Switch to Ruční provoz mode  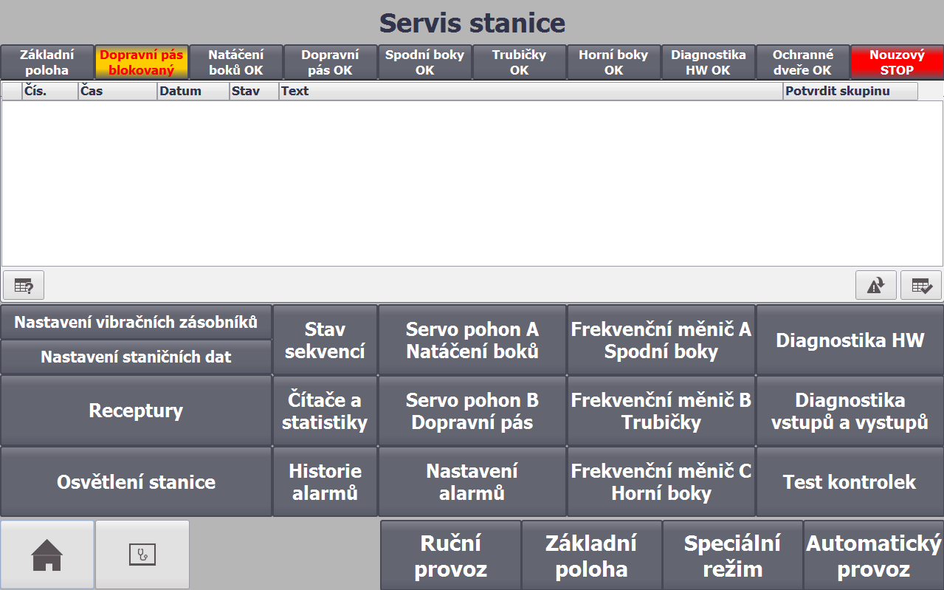[450, 556]
